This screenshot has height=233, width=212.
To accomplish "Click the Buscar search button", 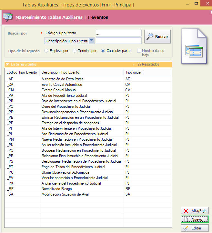I will coord(157,36).
